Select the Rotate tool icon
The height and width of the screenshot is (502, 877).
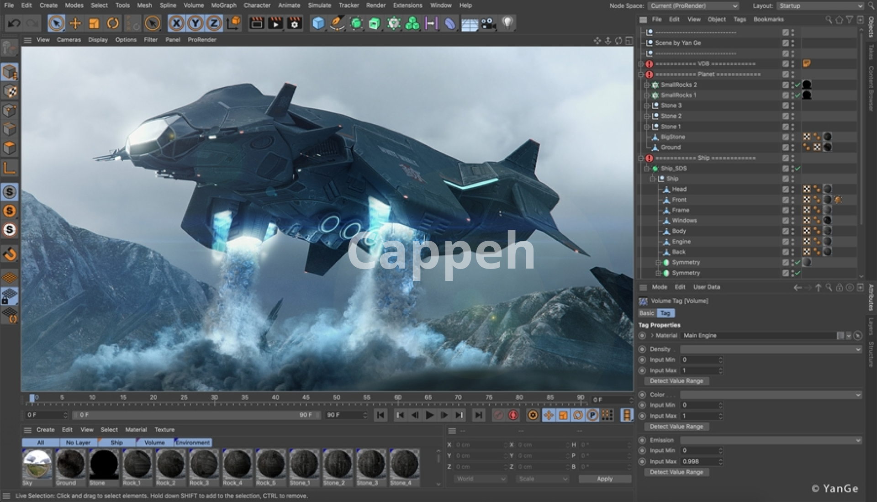(113, 23)
